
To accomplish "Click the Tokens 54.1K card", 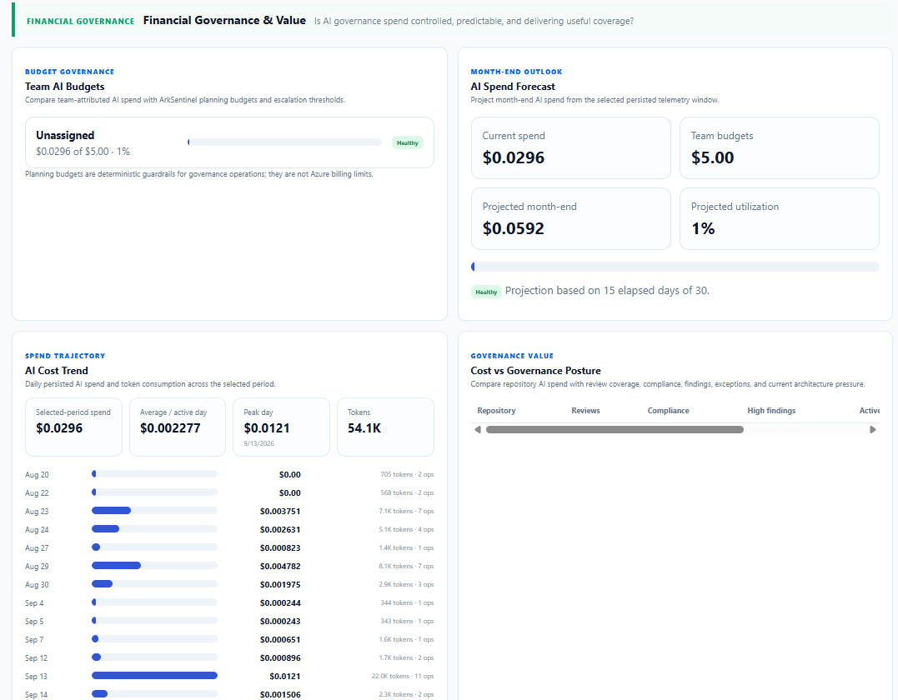I will (x=385, y=427).
